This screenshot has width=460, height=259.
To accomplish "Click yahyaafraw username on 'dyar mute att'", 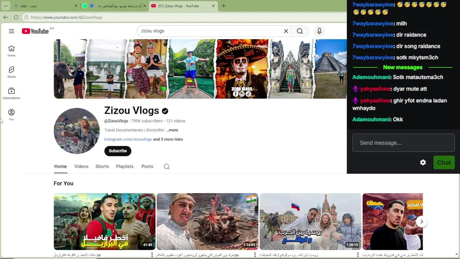I will (x=375, y=89).
